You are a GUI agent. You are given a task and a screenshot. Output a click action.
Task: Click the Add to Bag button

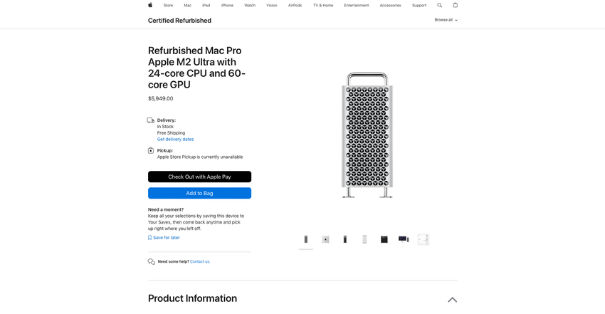199,193
